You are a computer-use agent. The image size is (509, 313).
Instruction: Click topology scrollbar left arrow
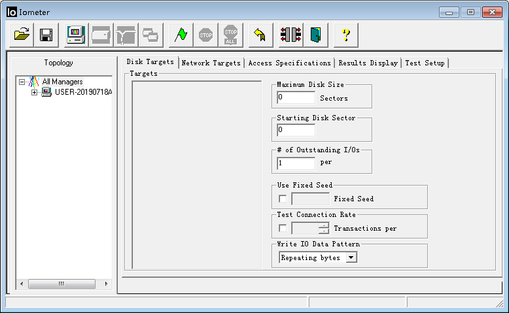point(22,284)
